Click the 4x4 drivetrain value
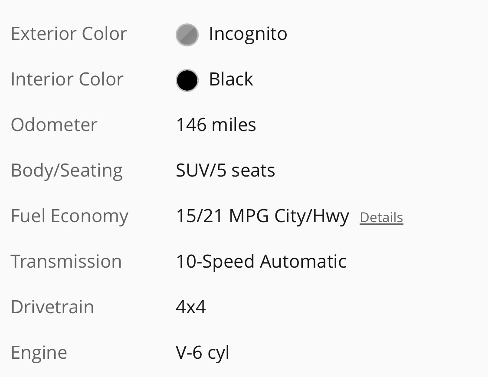The height and width of the screenshot is (377, 488). coord(191,307)
